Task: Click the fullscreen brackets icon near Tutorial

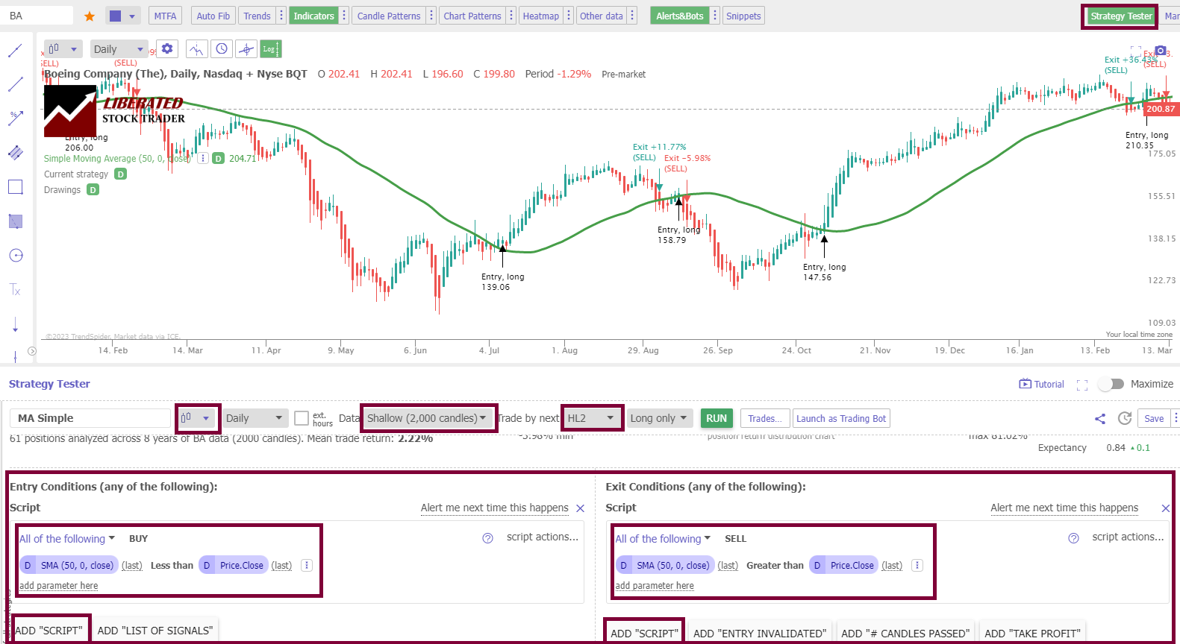Action: 1082,385
